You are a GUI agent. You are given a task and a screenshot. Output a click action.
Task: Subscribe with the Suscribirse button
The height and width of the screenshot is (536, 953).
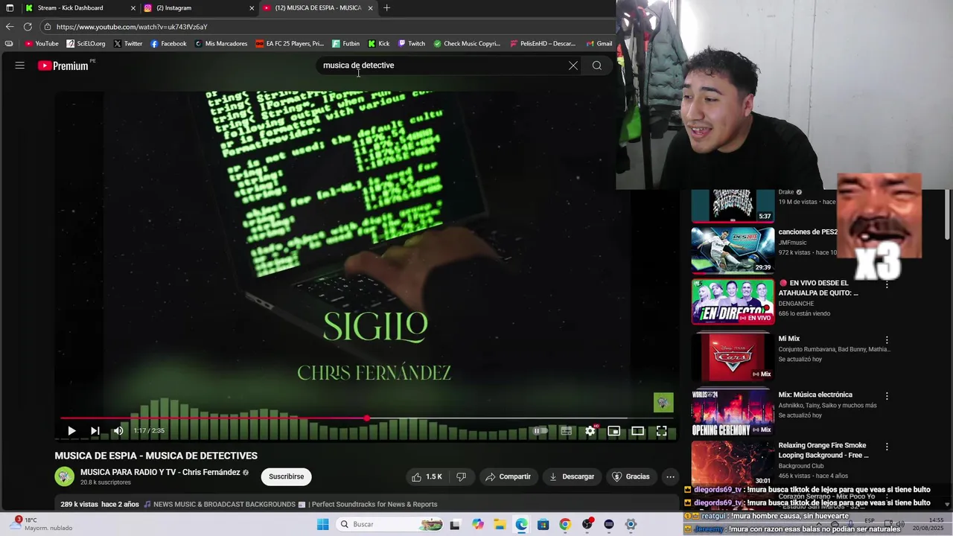(287, 476)
